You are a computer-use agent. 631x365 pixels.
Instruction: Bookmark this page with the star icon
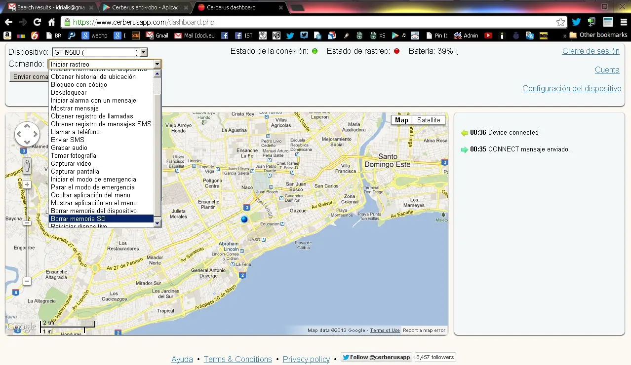pyautogui.click(x=560, y=22)
